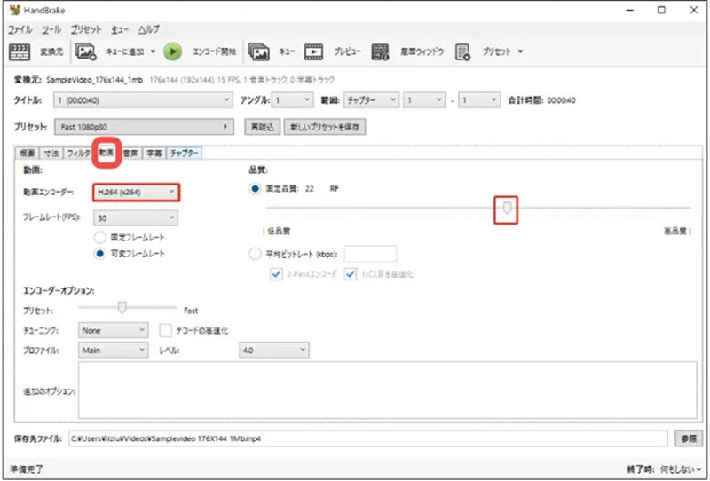Enable the デコードの高速化 checkbox
The height and width of the screenshot is (481, 710).
tap(166, 330)
